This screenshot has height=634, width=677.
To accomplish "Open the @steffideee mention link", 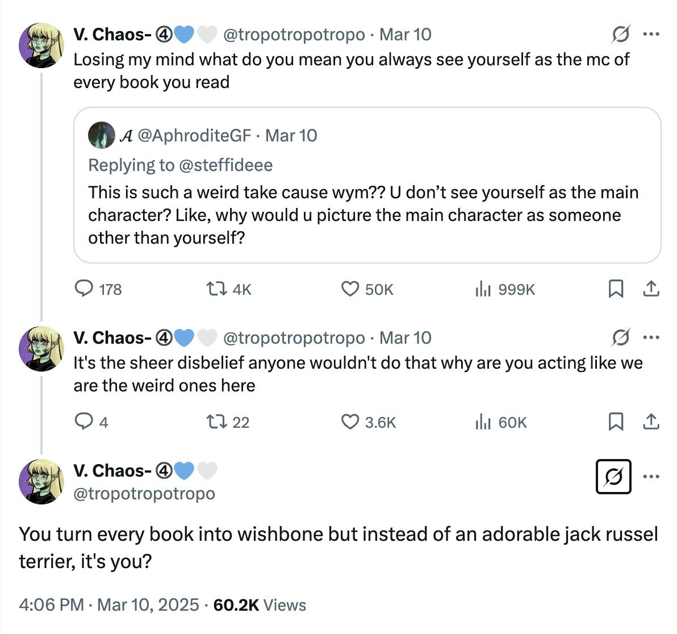I will point(225,165).
